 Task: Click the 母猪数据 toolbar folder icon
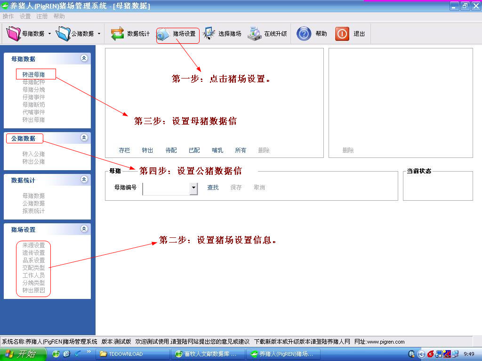click(x=14, y=34)
